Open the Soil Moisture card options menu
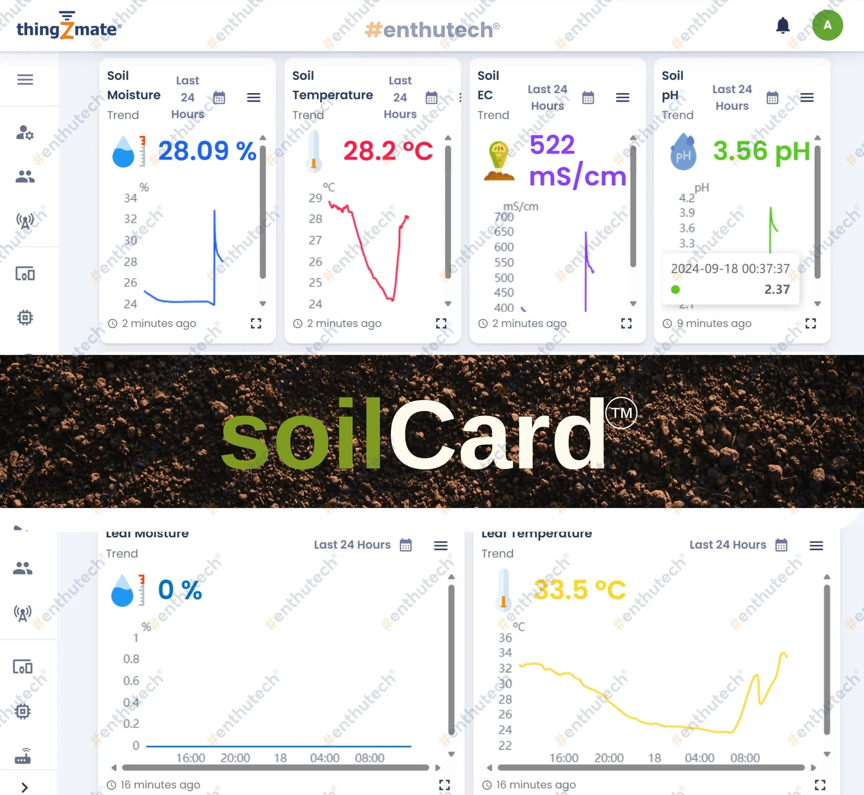Viewport: 864px width, 795px height. pyautogui.click(x=254, y=98)
